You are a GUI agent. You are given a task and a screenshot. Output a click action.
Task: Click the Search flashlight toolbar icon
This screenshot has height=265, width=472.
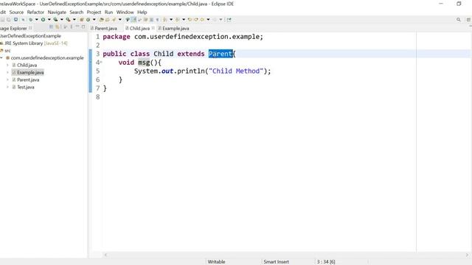pyautogui.click(x=114, y=20)
